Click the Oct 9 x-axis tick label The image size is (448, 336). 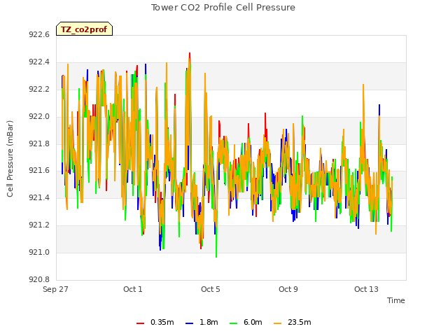pos(288,289)
